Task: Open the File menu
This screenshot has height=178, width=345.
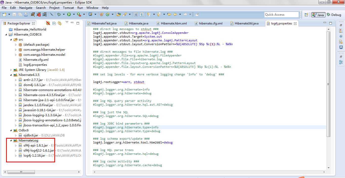Action: (x=4, y=8)
